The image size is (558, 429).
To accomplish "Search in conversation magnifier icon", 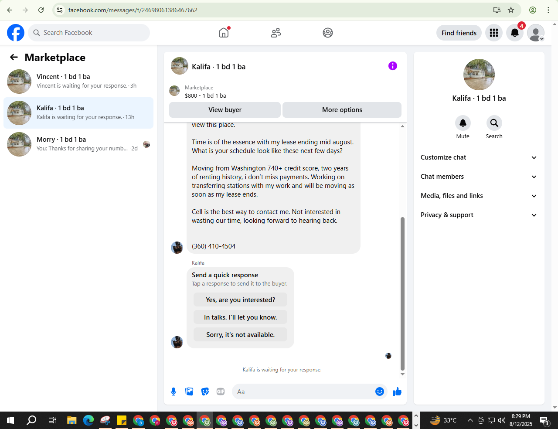I will pyautogui.click(x=494, y=123).
